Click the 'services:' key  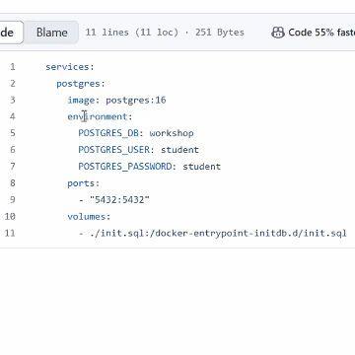pyautogui.click(x=70, y=67)
